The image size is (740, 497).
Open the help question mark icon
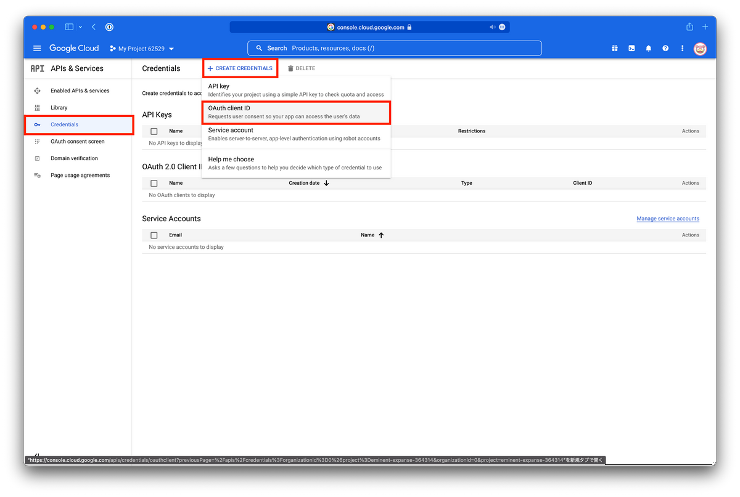665,48
